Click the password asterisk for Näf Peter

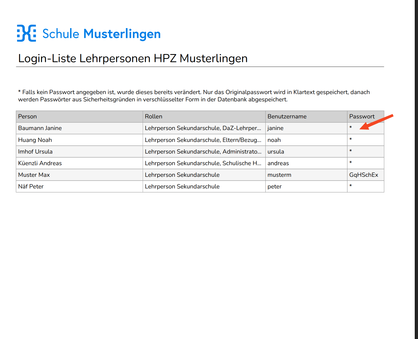pos(351,185)
